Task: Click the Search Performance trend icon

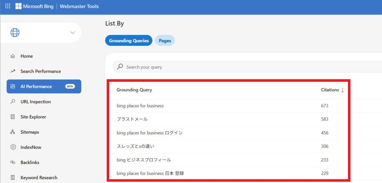Action: pos(13,71)
